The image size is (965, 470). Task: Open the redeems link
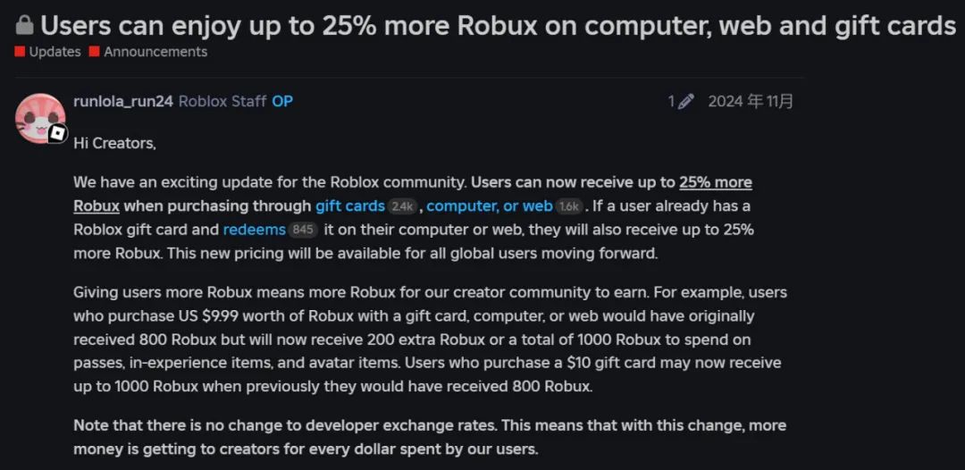click(254, 230)
